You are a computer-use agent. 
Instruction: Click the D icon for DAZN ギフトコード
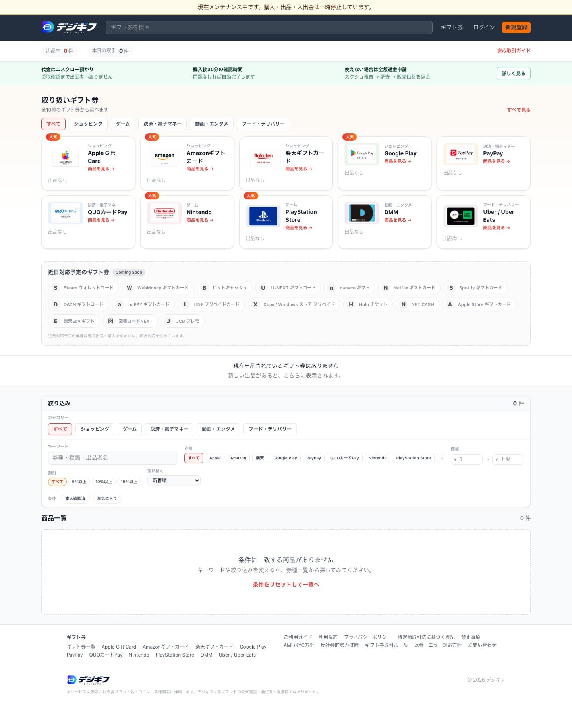click(x=56, y=304)
